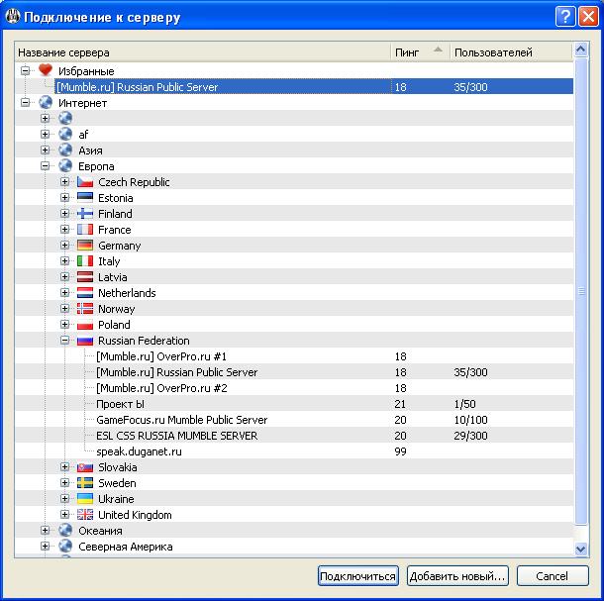
Task: Click the Czech Republic flag icon
Action: [85, 182]
